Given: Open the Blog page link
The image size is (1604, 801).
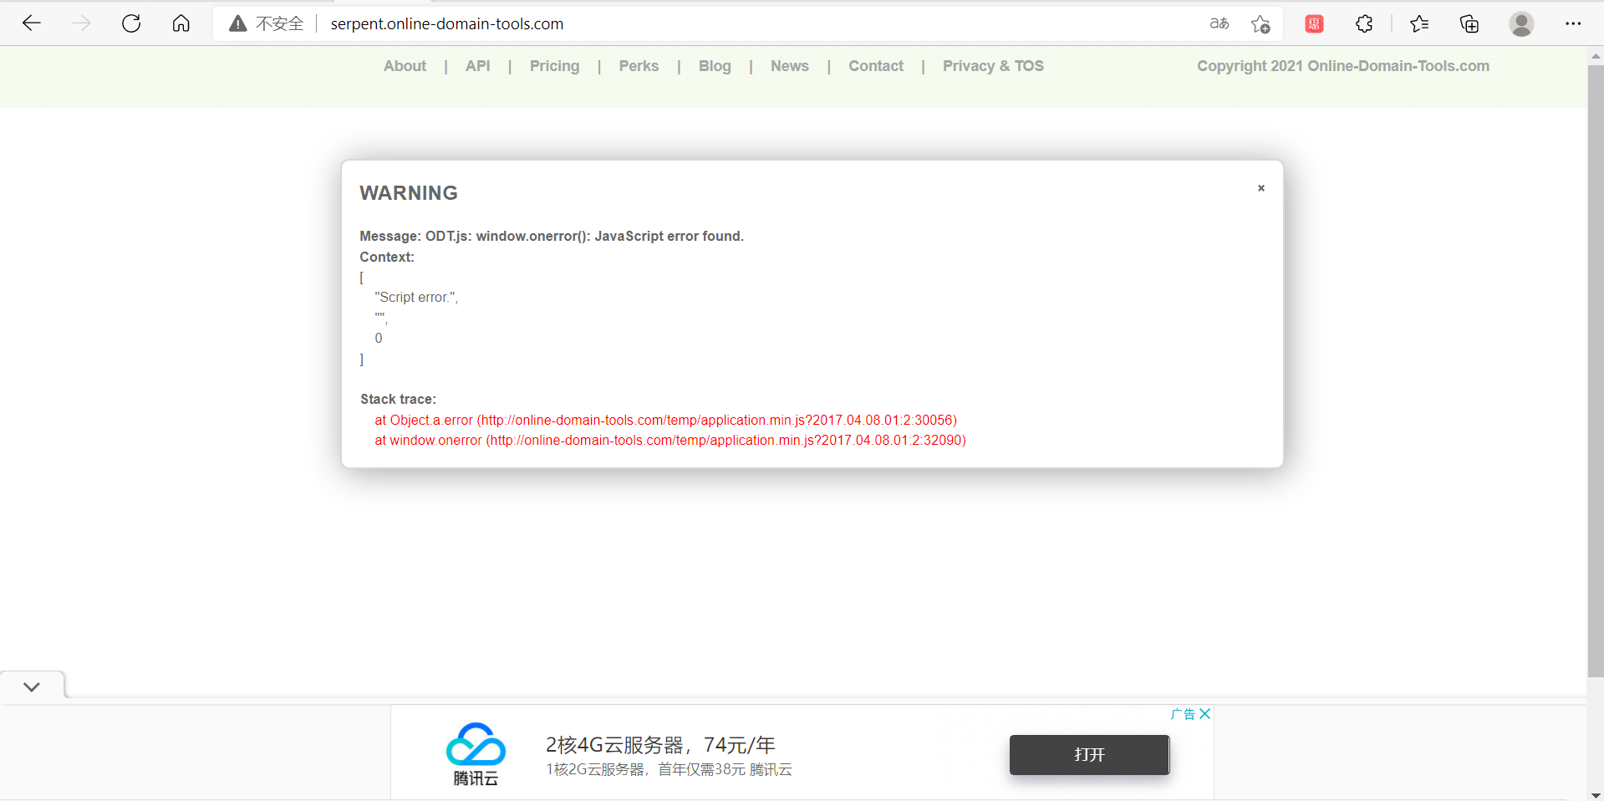Looking at the screenshot, I should click(x=715, y=66).
